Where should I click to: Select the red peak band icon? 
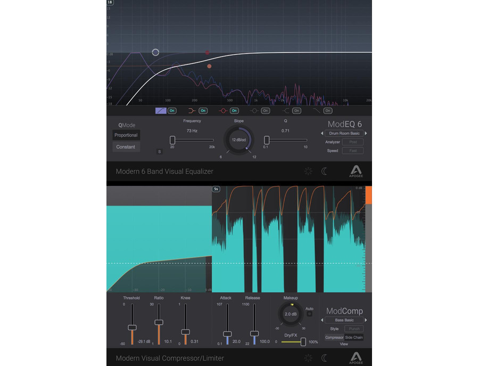click(x=223, y=111)
